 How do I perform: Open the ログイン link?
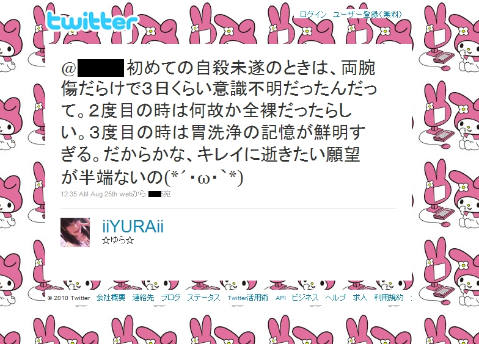(x=313, y=15)
